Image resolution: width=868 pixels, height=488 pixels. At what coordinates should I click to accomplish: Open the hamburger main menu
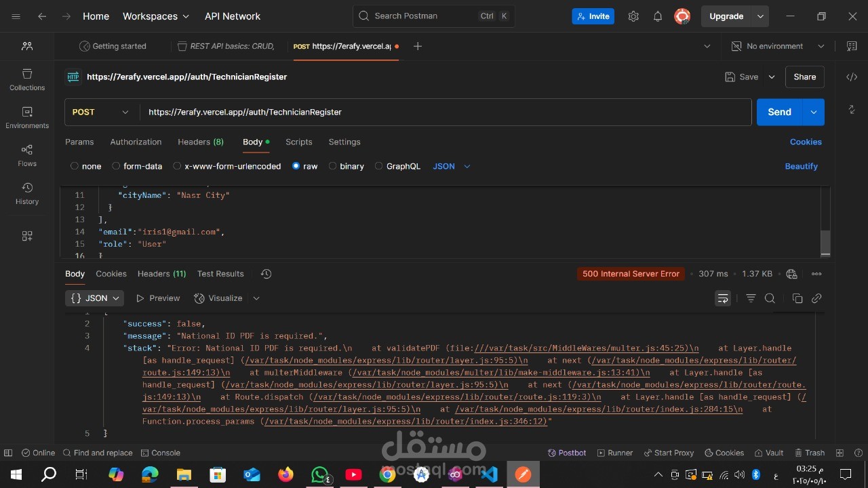(x=16, y=16)
